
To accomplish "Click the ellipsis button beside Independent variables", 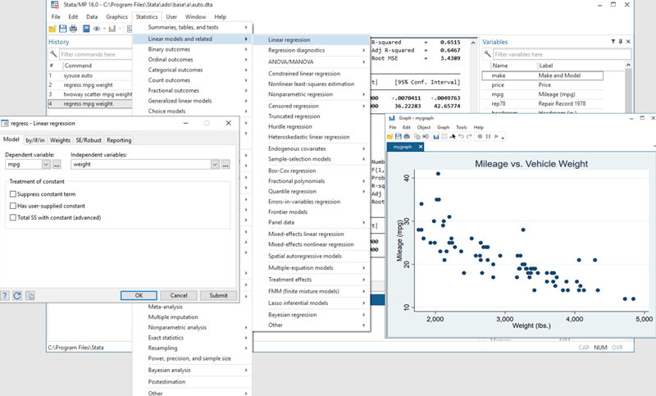I will coord(225,164).
